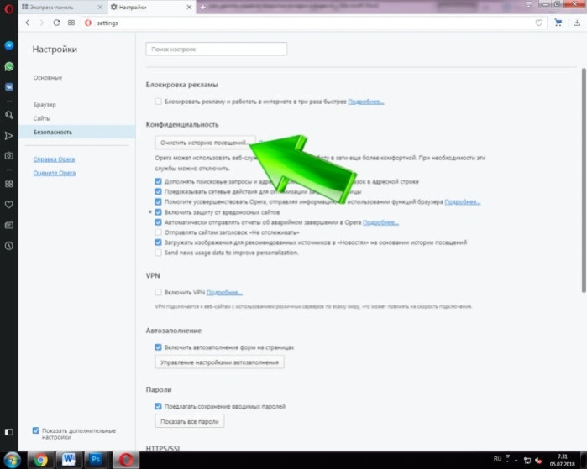Screen dimensions: 587x469
Task: Open sidebar search icon
Action: pyautogui.click(x=9, y=115)
